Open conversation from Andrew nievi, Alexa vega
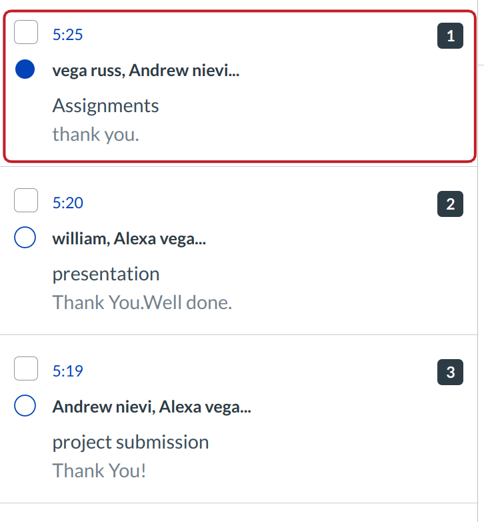This screenshot has width=484, height=522. [151, 407]
